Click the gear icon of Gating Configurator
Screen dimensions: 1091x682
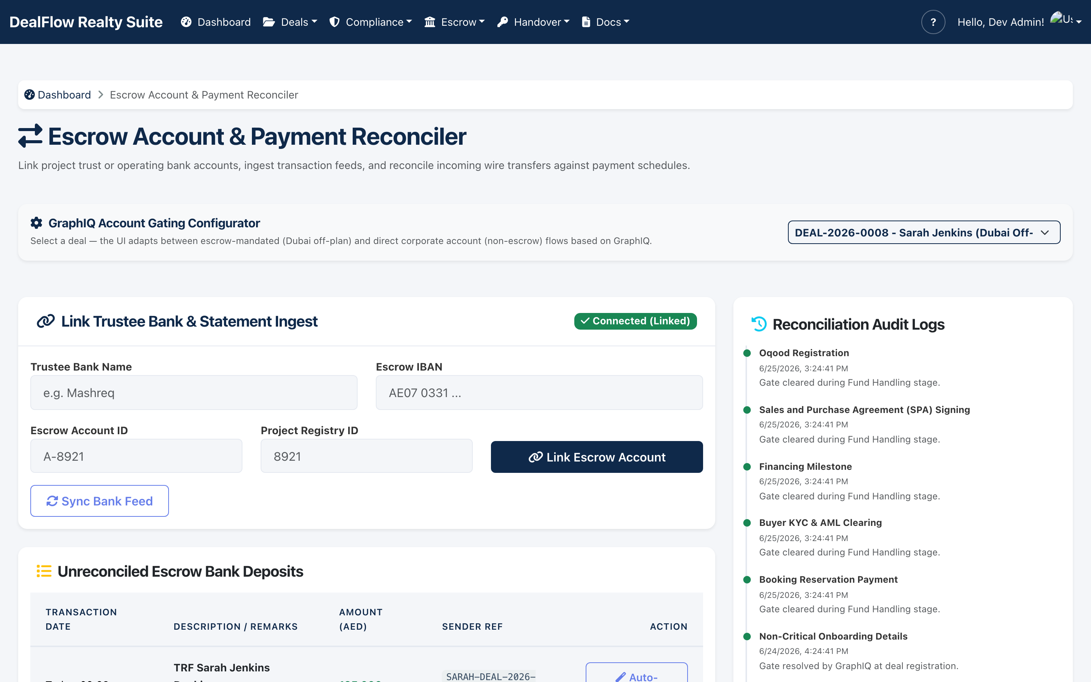click(36, 223)
